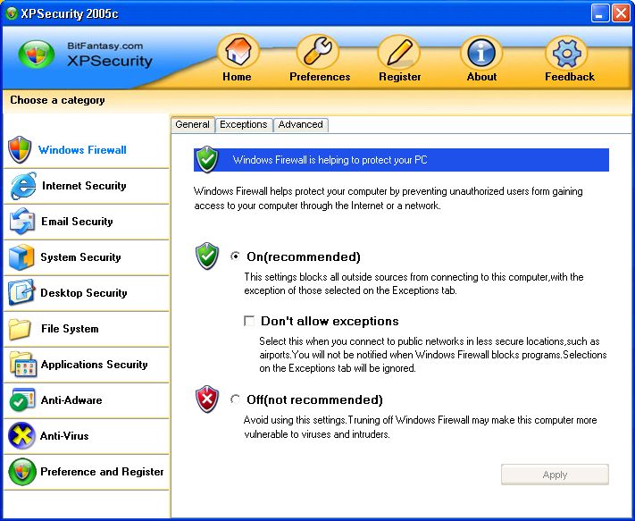The image size is (635, 521).
Task: Click the title bar XPSecurity app icon
Action: point(12,13)
